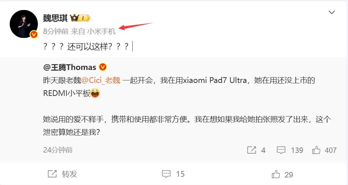The height and width of the screenshot is (185, 348).
Task: Click the 8分钟前 post timestamp
Action: click(x=56, y=31)
